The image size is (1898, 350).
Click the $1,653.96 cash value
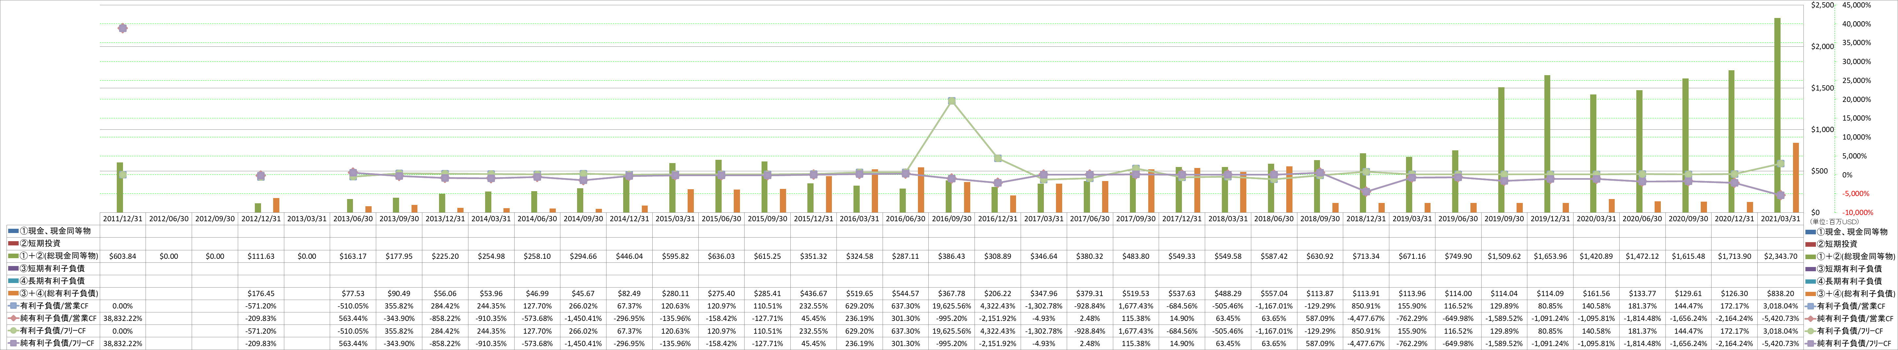pyautogui.click(x=1550, y=257)
